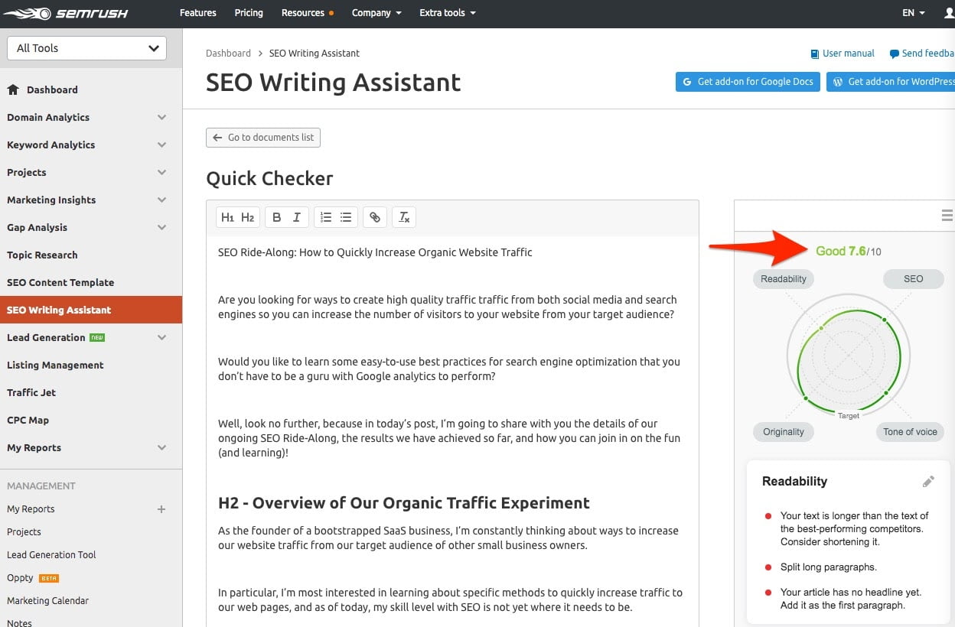Open the All Tools dropdown
The image size is (955, 627).
(86, 48)
